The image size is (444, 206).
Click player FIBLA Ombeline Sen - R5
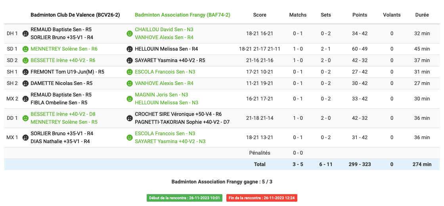pos(59,102)
